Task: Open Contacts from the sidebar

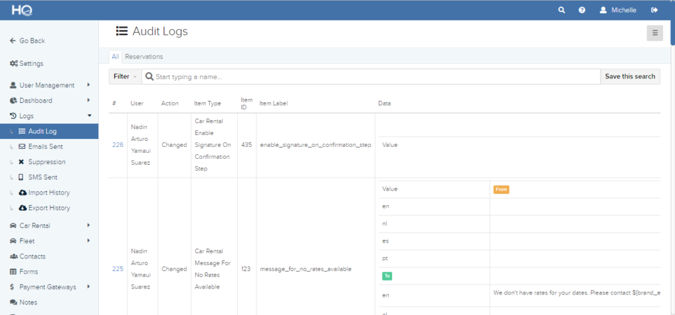Action: click(x=27, y=256)
